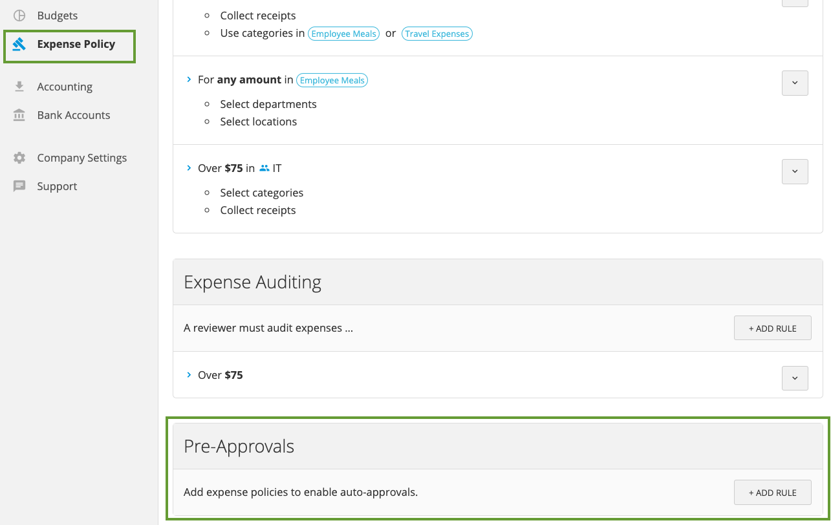Open Company Settings menu item

coord(82,158)
